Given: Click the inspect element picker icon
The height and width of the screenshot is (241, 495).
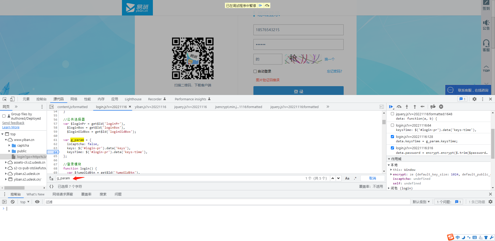Looking at the screenshot, I should click(5, 99).
